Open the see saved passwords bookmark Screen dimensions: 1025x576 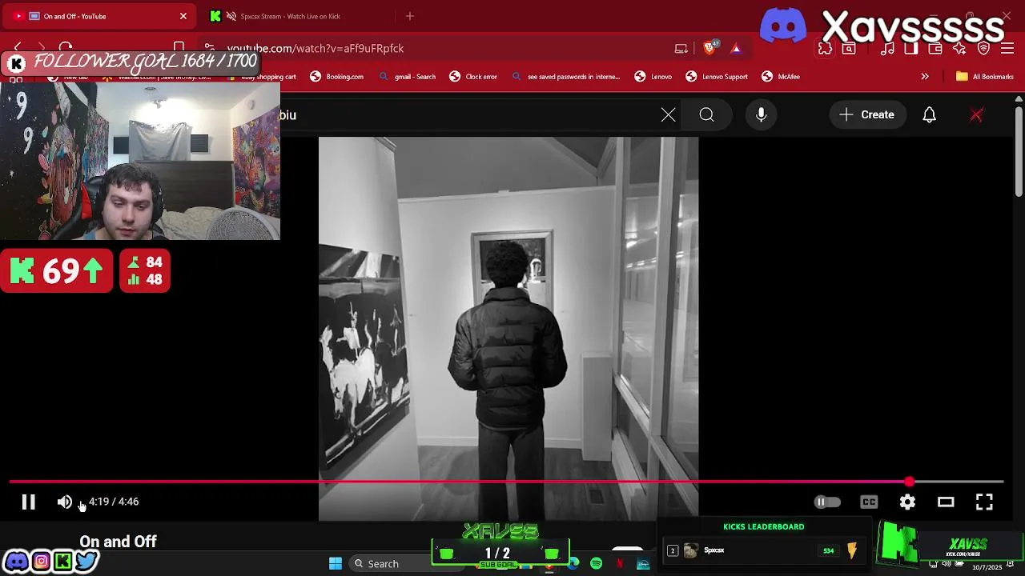pos(566,77)
